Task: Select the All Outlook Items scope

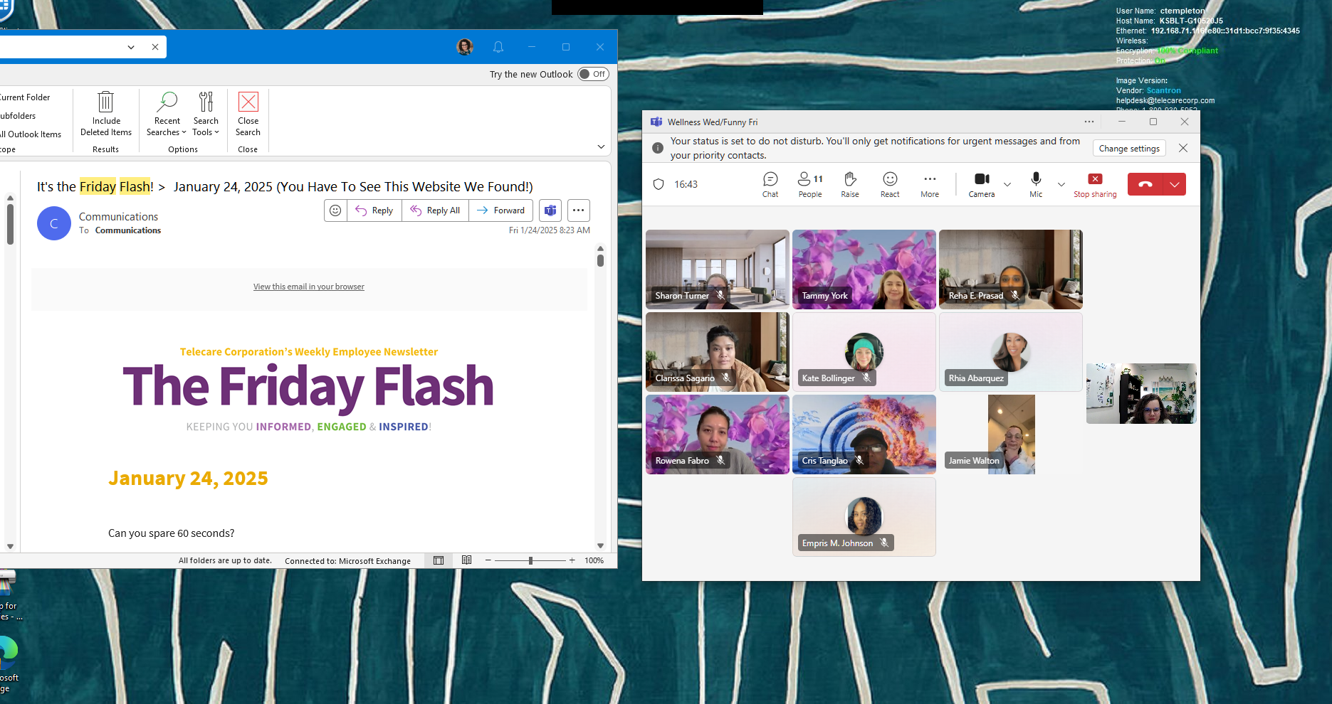Action: click(31, 134)
